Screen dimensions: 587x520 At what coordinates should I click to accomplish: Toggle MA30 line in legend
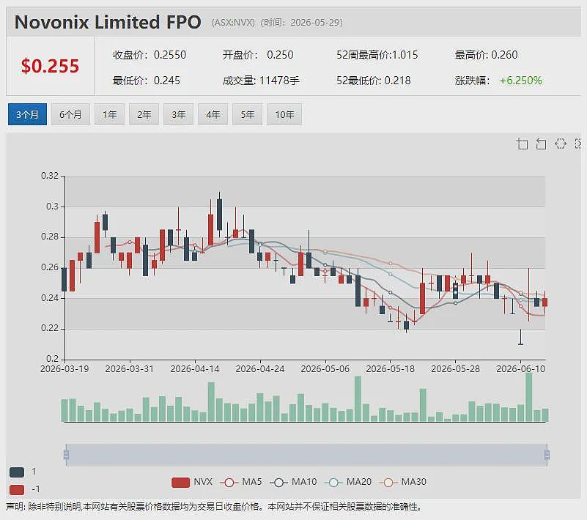(x=403, y=482)
